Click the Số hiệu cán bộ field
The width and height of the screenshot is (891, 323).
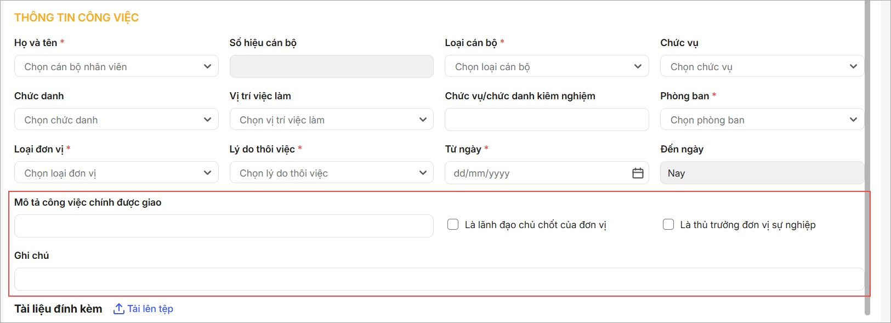pos(332,66)
